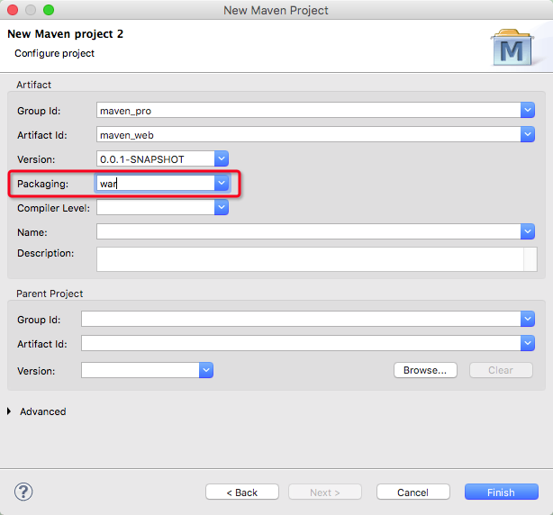Open the Artifact Id dropdown arrow for maven_web

click(x=527, y=134)
